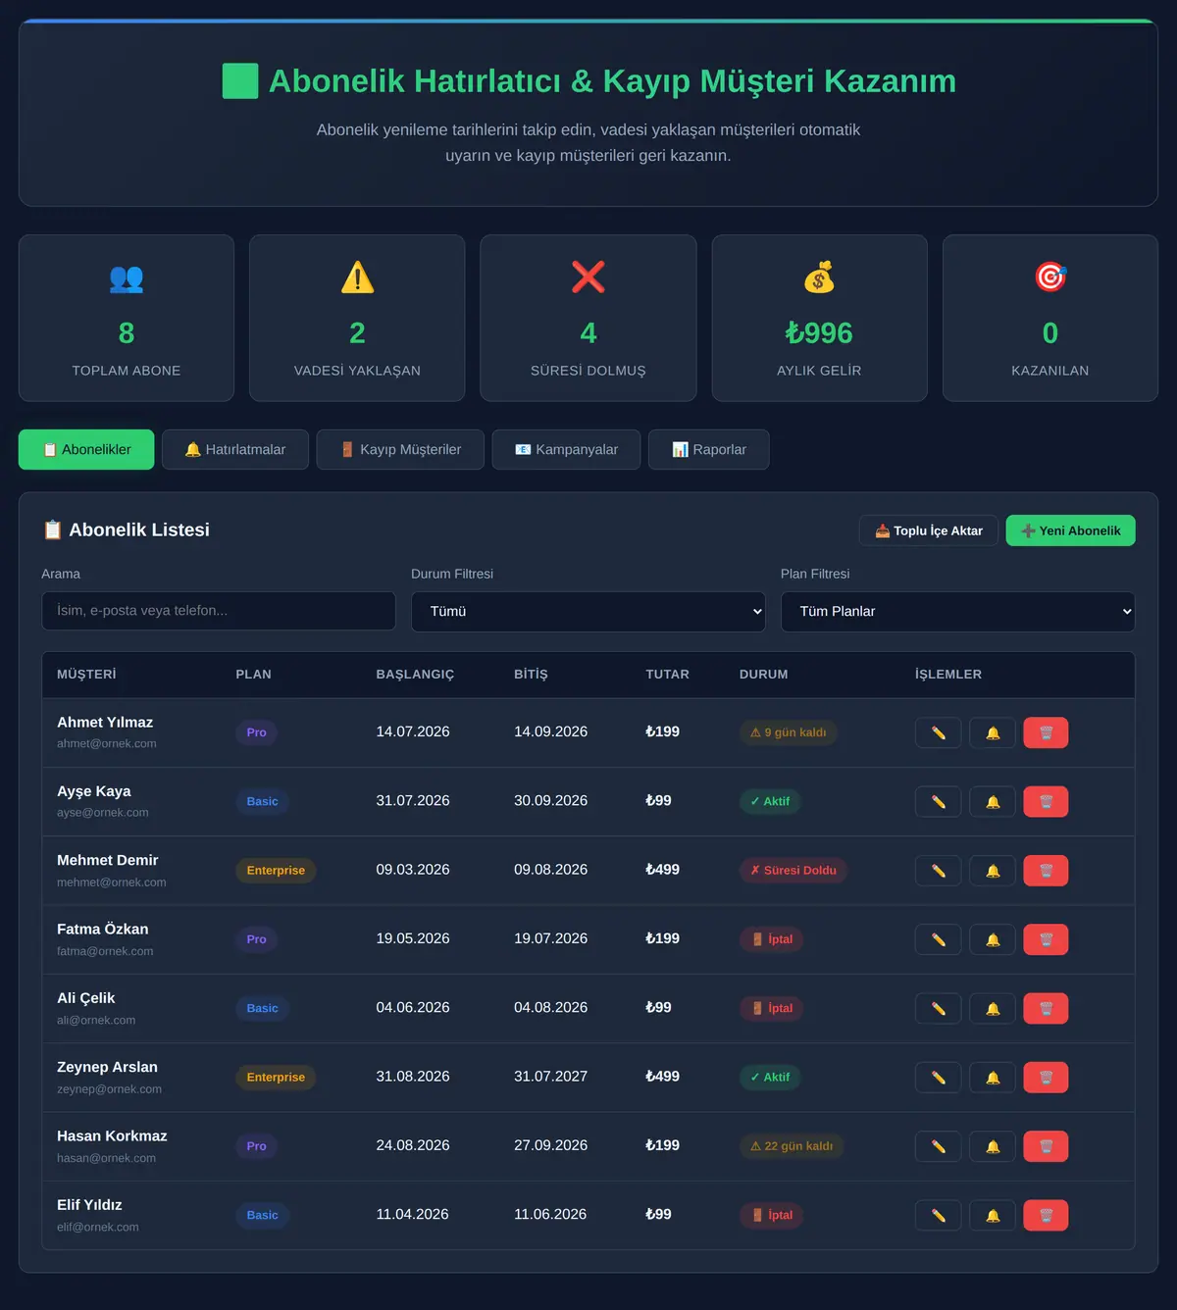Open the Kayıp Müşteriler tab
Screen dimensions: 1177x1310
(x=400, y=449)
